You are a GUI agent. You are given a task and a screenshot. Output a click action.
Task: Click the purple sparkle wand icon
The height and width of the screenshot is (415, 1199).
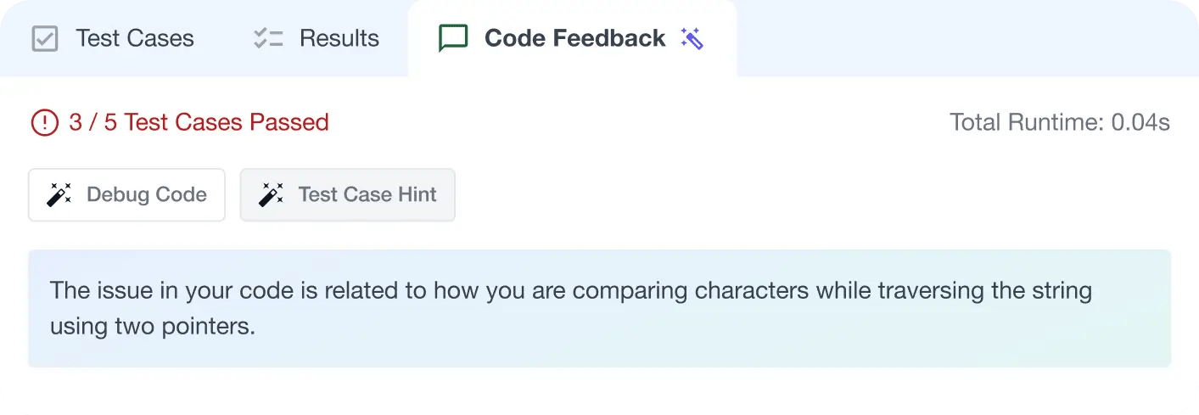692,38
